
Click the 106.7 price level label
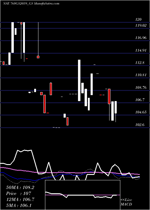click(x=140, y=100)
